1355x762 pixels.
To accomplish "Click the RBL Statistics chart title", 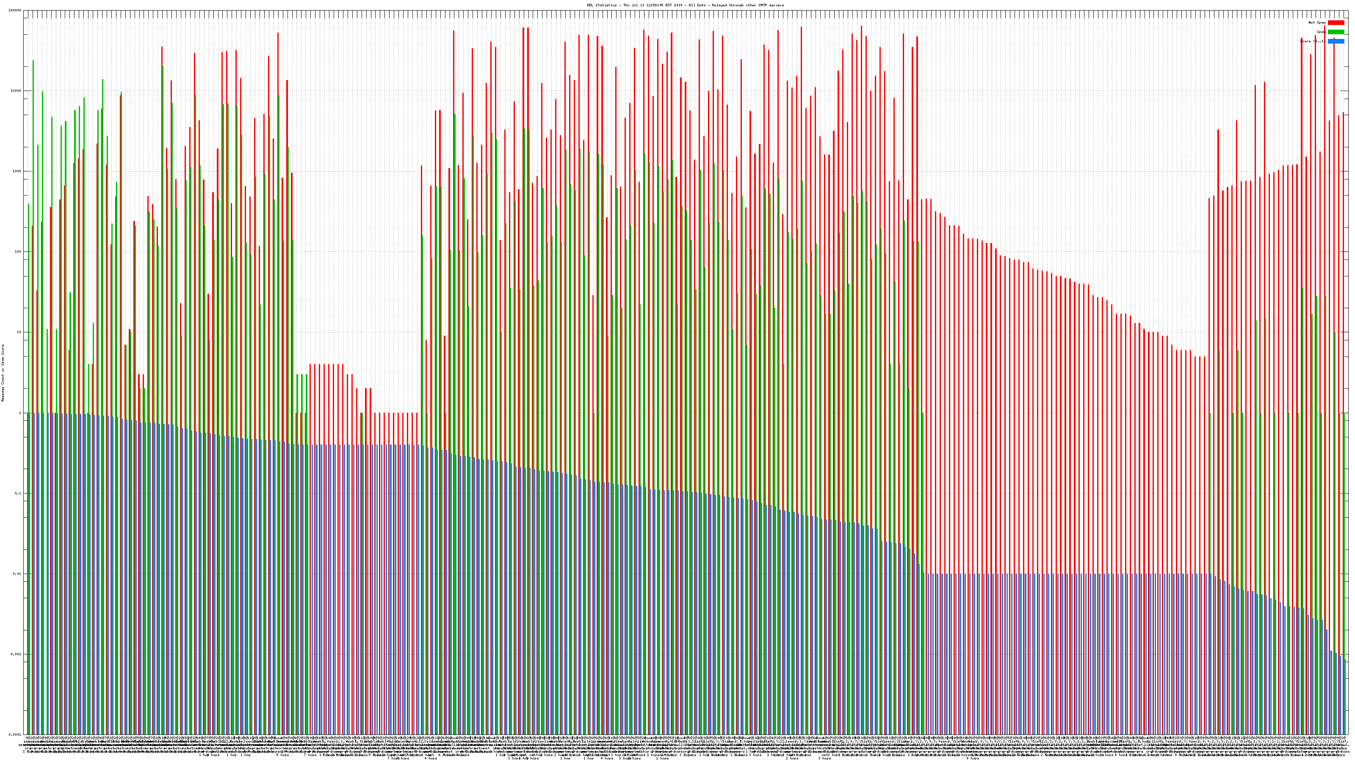I will [685, 5].
